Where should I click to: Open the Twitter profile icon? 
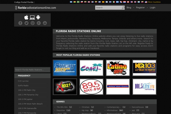(27, 23)
